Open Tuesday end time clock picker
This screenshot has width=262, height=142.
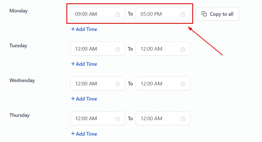point(183,49)
